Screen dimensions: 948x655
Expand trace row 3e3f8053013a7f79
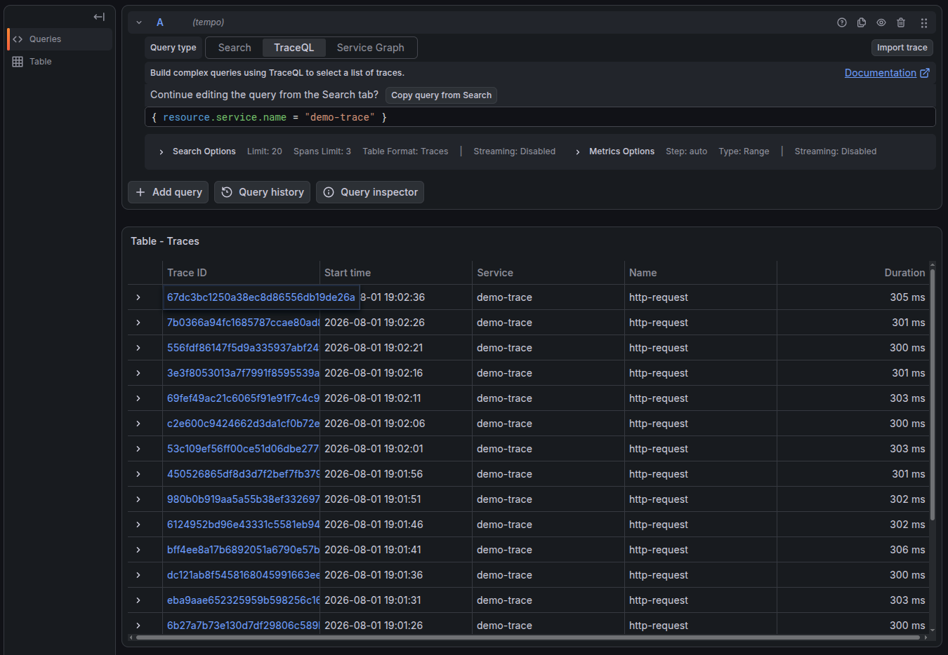coord(138,373)
